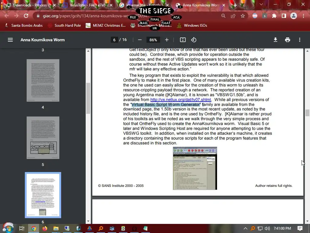Viewport: 310px width, 233px height.
Task: Click thumbnail panel scroll down arrow
Action: [88, 221]
